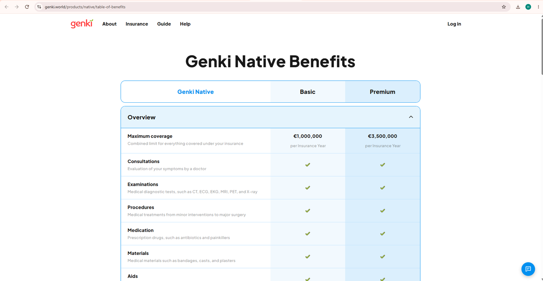The image size is (543, 281).
Task: Select the Basic plan column header
Action: click(308, 92)
